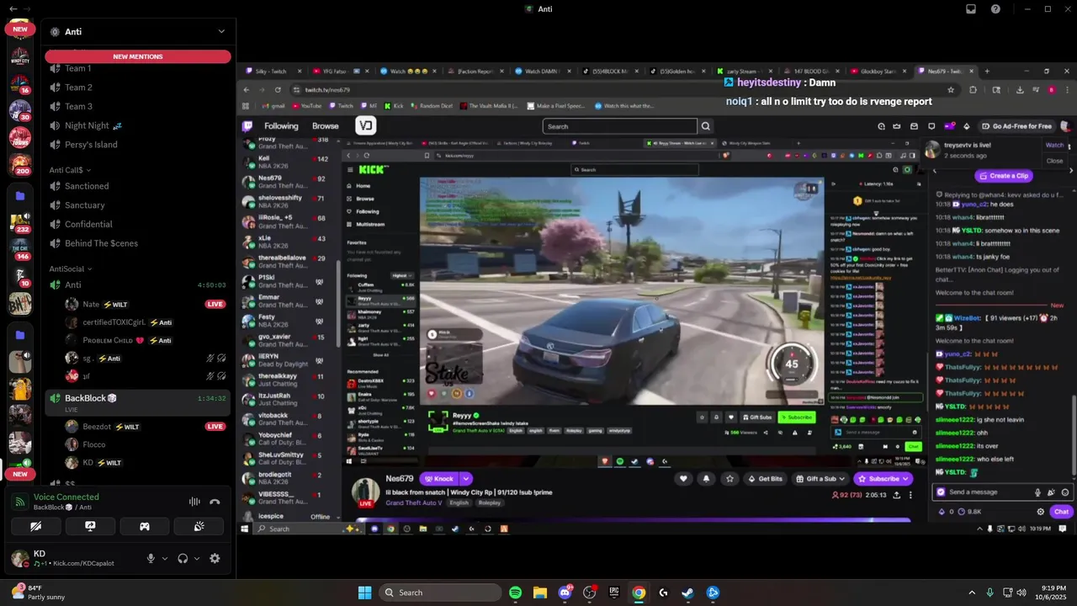Click the Twitch chat scrollbar
1077x606 pixels.
pyautogui.click(x=1072, y=433)
